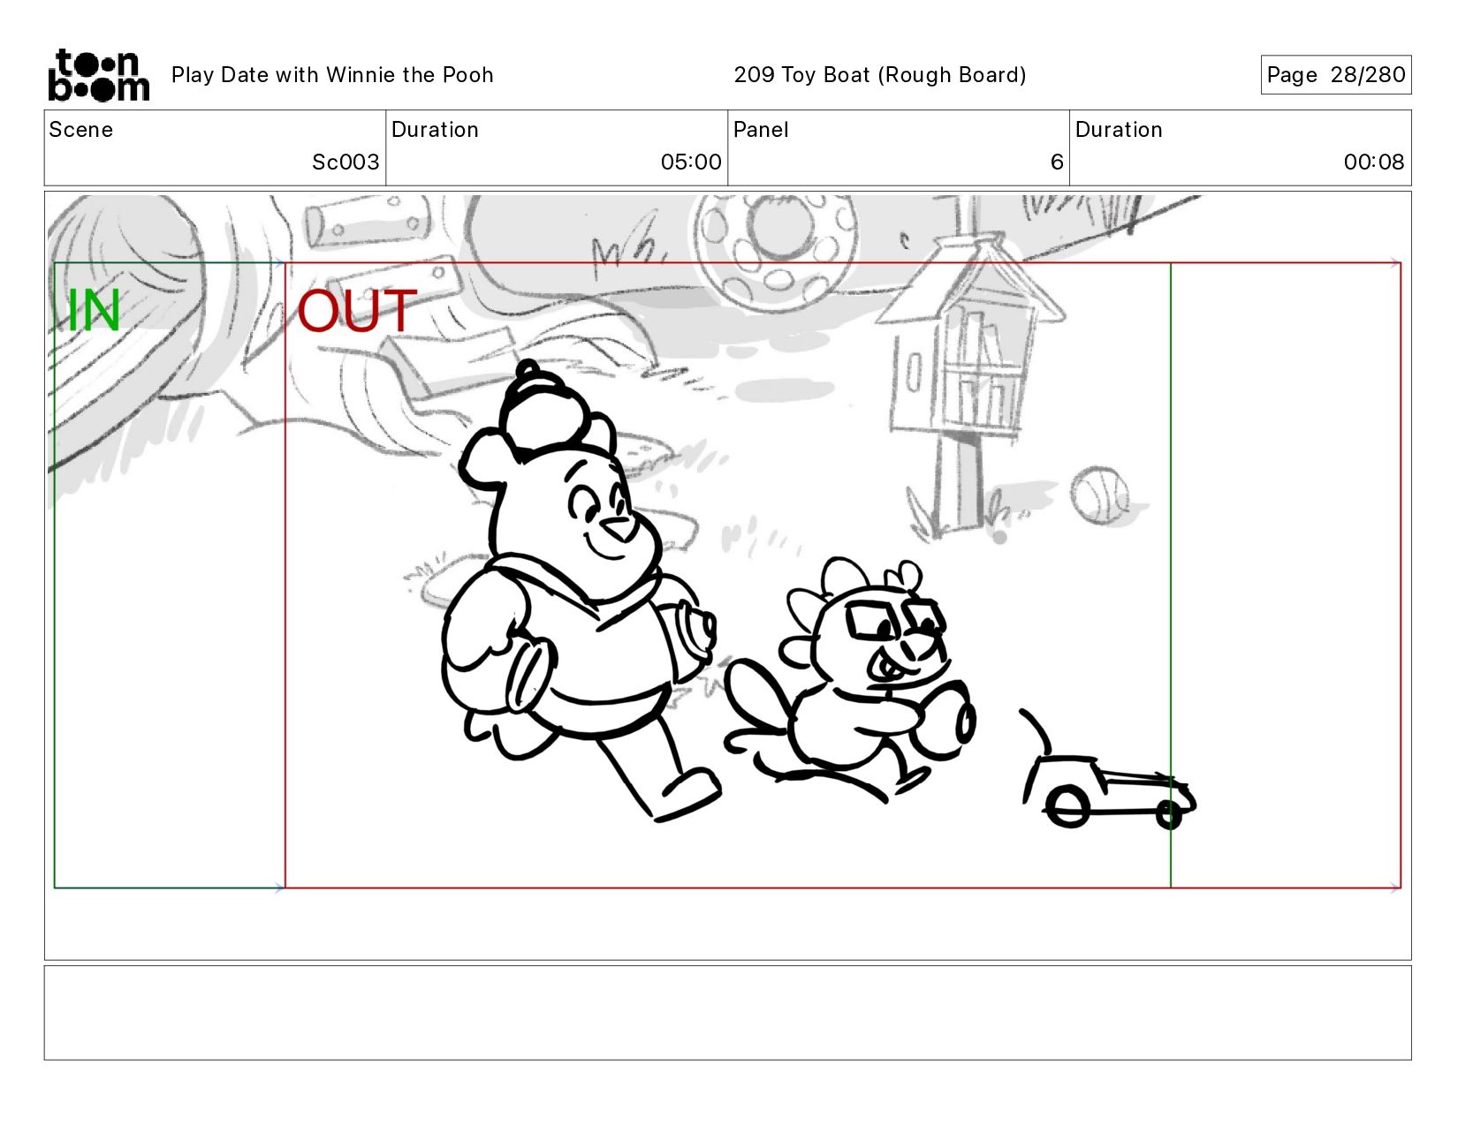The width and height of the screenshot is (1458, 1126).
Task: Click the green 'IN' camera label
Action: pyautogui.click(x=94, y=311)
